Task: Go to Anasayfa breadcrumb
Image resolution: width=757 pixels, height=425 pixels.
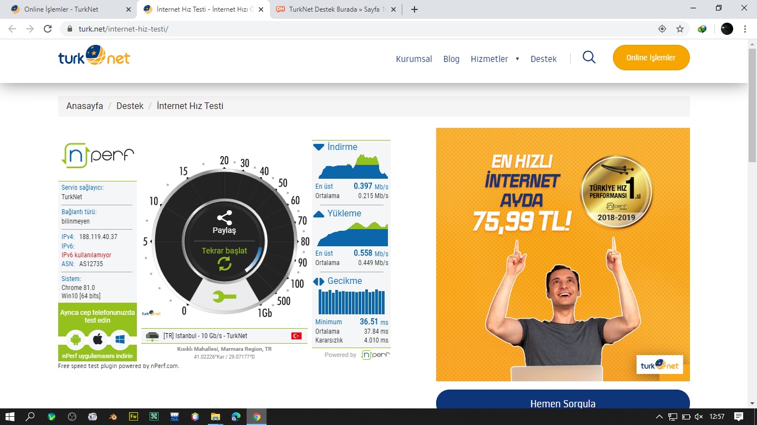Action: tap(85, 106)
